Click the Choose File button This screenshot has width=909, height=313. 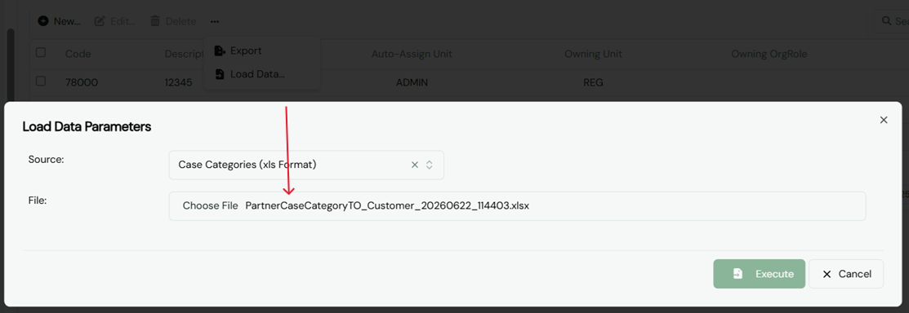point(210,205)
